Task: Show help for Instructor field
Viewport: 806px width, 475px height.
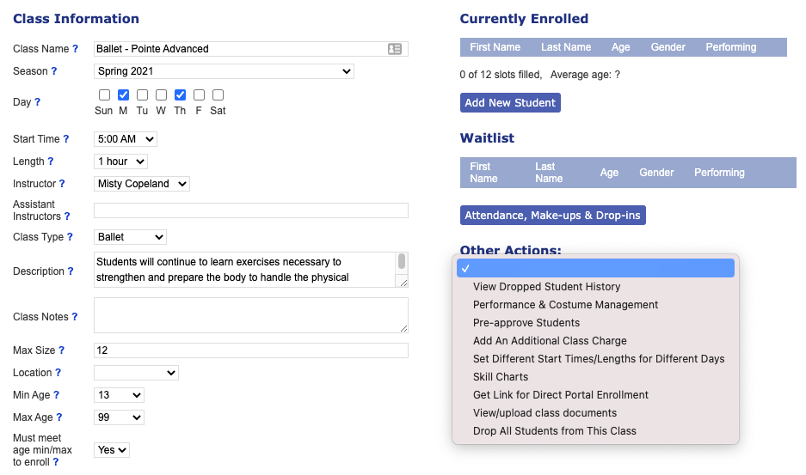Action: click(62, 184)
